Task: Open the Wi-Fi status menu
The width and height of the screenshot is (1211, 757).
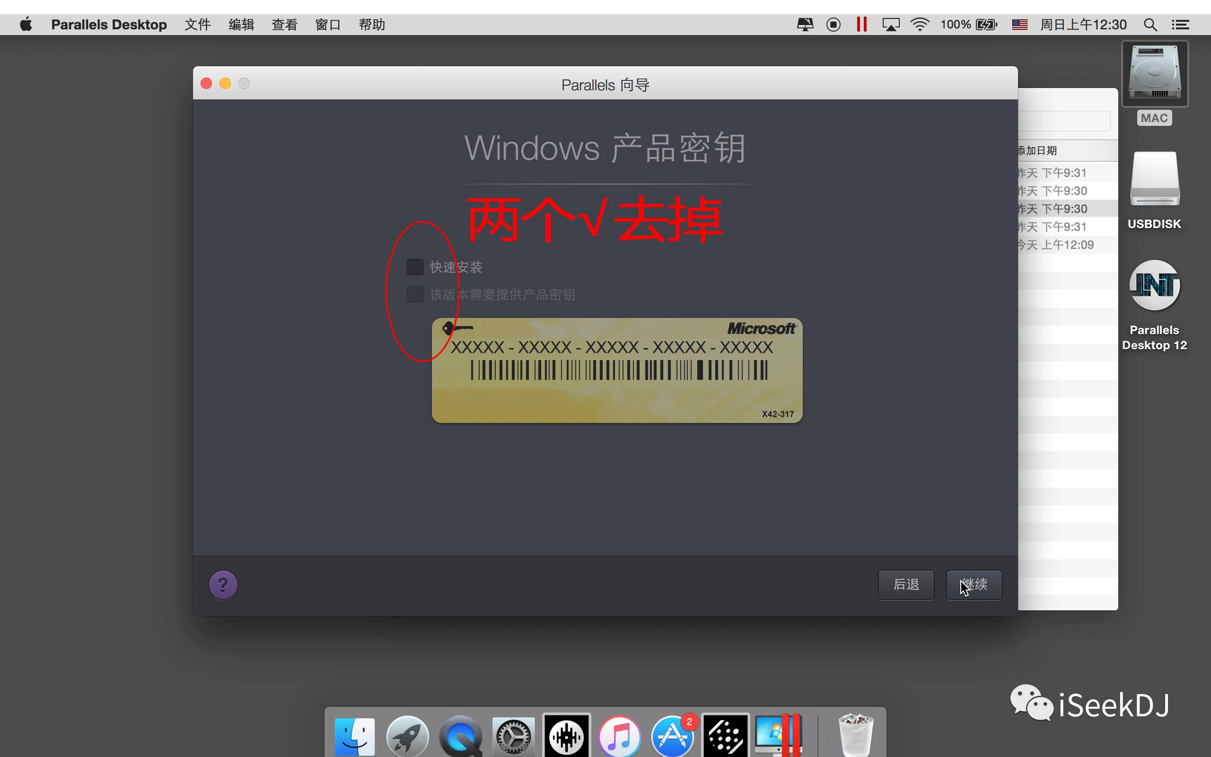Action: click(920, 25)
